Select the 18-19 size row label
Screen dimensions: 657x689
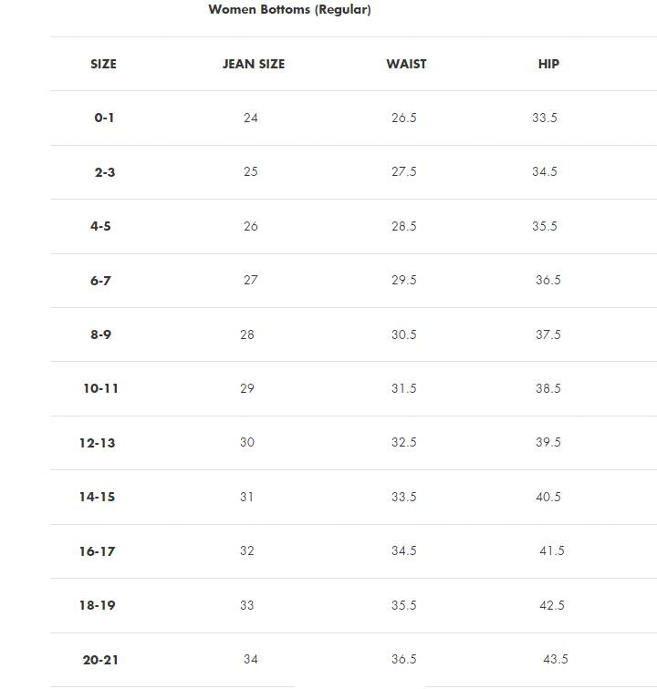tap(98, 605)
